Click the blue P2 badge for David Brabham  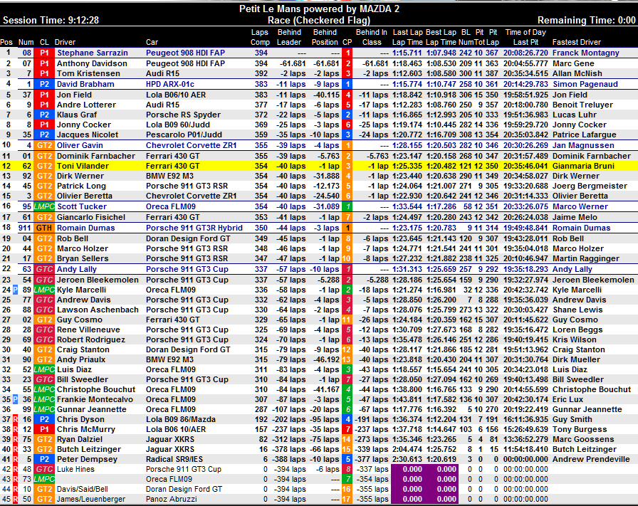[x=44, y=84]
